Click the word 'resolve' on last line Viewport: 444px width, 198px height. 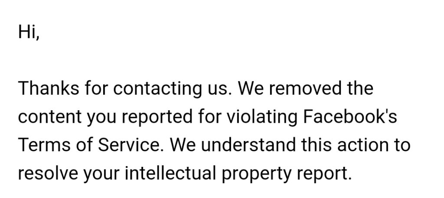click(48, 173)
